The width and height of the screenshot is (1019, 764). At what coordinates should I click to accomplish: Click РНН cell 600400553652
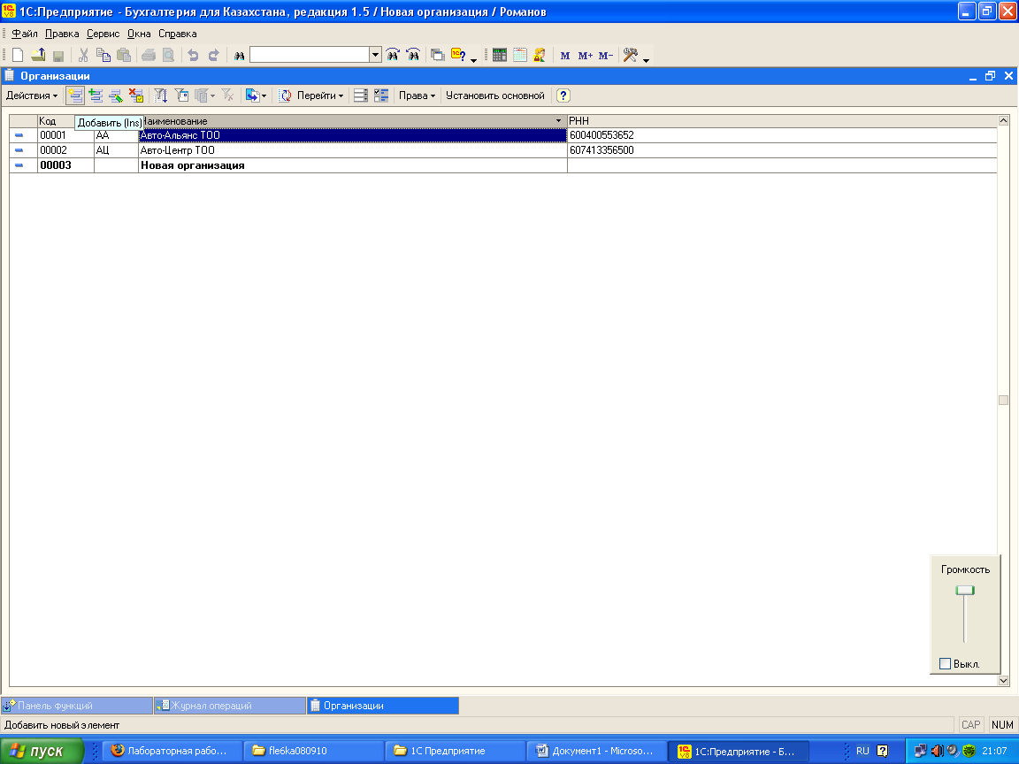point(782,135)
